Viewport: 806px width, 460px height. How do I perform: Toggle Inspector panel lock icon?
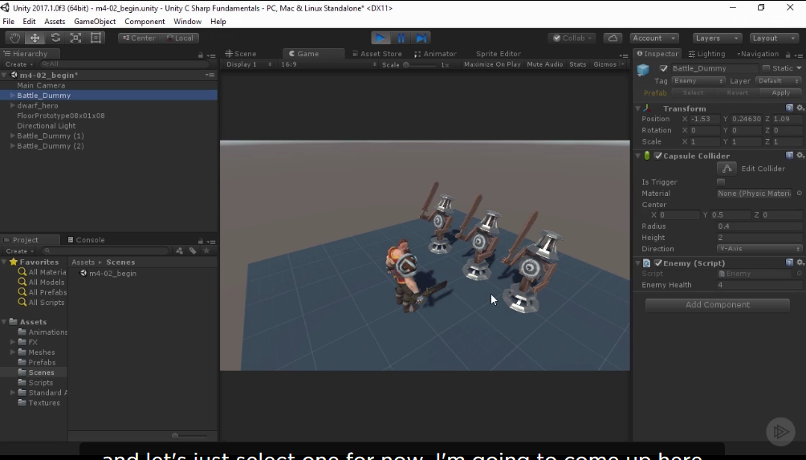coord(788,54)
